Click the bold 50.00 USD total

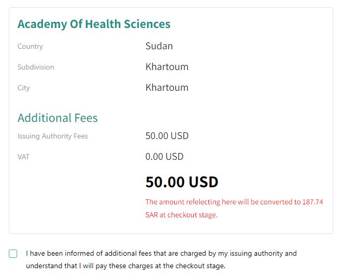(181, 182)
